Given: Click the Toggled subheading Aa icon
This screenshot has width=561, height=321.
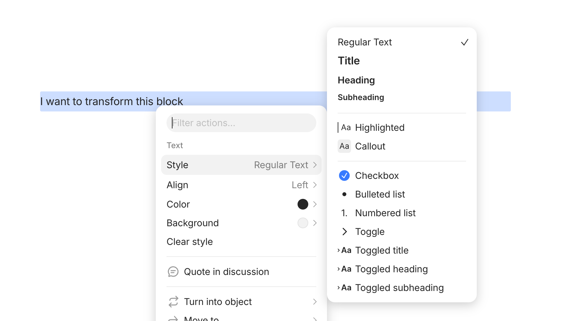Looking at the screenshot, I should (x=344, y=288).
